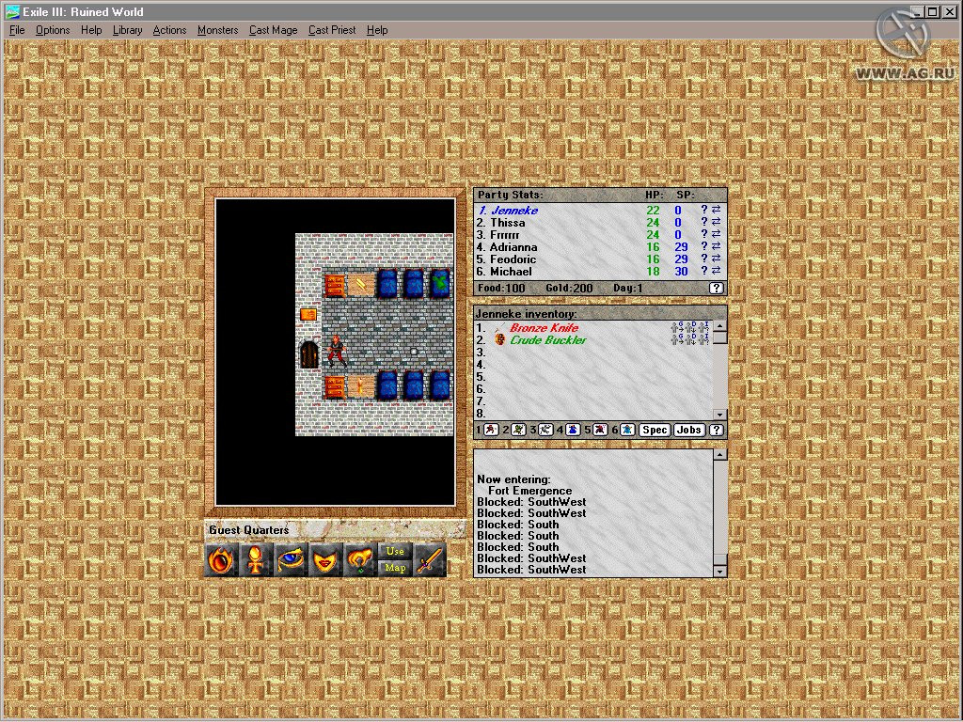The width and height of the screenshot is (963, 722).
Task: Select the Crude Buckler inventory item
Action: (548, 340)
